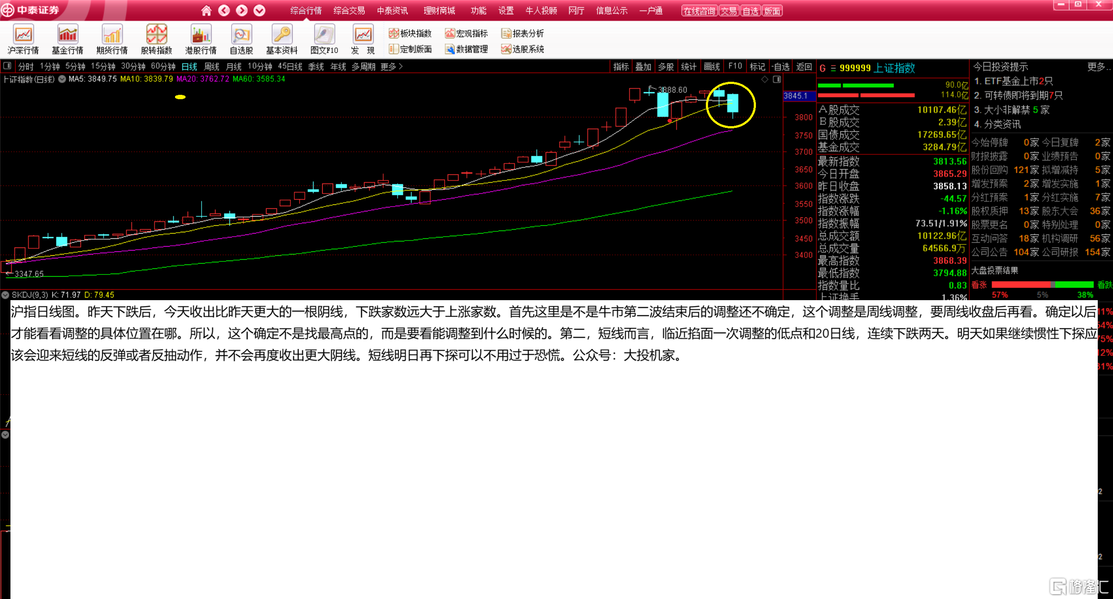Screen dimensions: 1113x599
Task: Open 板块指数 toolbar item
Action: click(410, 33)
